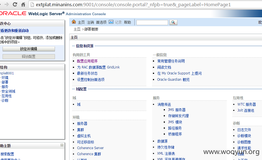Click the console home house icon
Viewport: 262px width, 160px height.
click(74, 22)
